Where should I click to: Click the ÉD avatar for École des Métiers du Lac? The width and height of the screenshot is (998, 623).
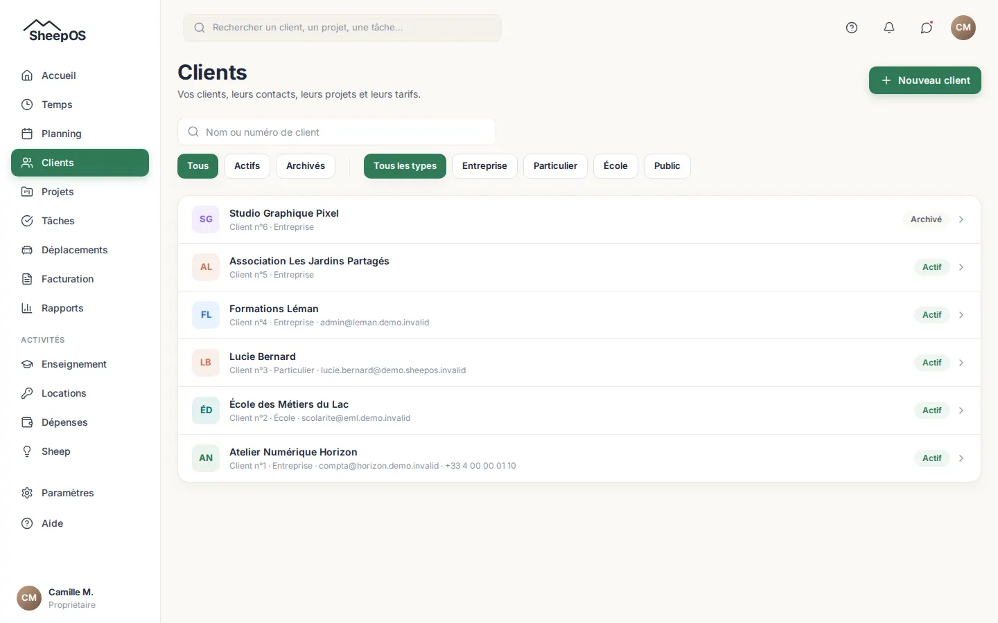coord(206,410)
